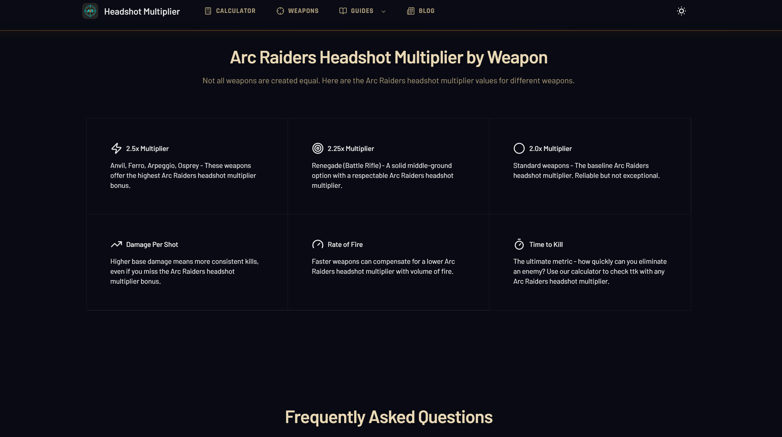
Task: Select the 2.0x Multiplier card heading
Action: [550, 149]
